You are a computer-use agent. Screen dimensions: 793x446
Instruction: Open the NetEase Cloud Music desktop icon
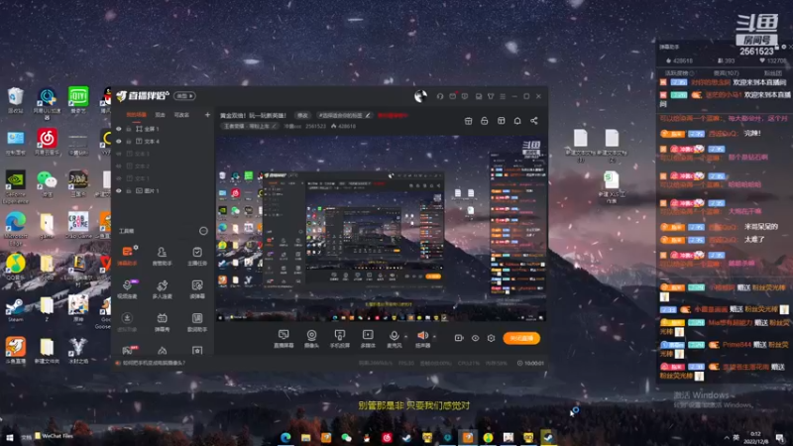pyautogui.click(x=47, y=141)
